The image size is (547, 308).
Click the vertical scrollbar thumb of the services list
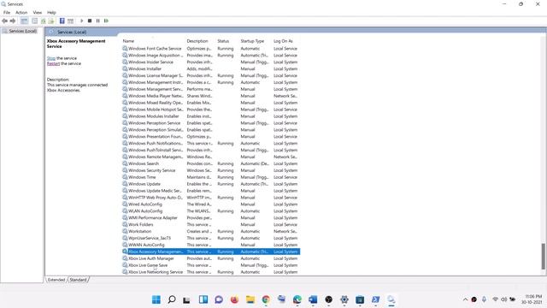[x=544, y=257]
